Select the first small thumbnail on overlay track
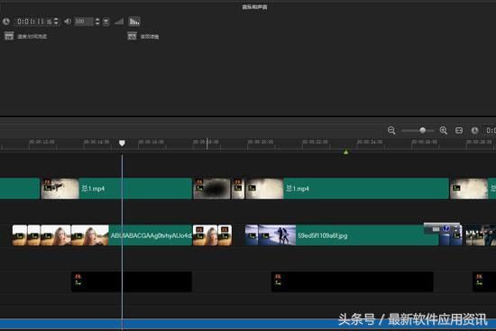The image size is (496, 331). [20, 235]
